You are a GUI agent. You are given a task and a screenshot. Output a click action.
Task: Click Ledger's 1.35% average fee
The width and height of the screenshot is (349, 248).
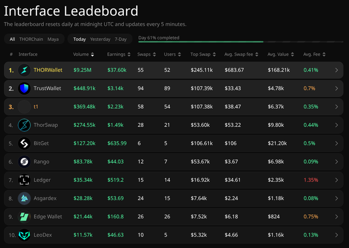coord(311,180)
